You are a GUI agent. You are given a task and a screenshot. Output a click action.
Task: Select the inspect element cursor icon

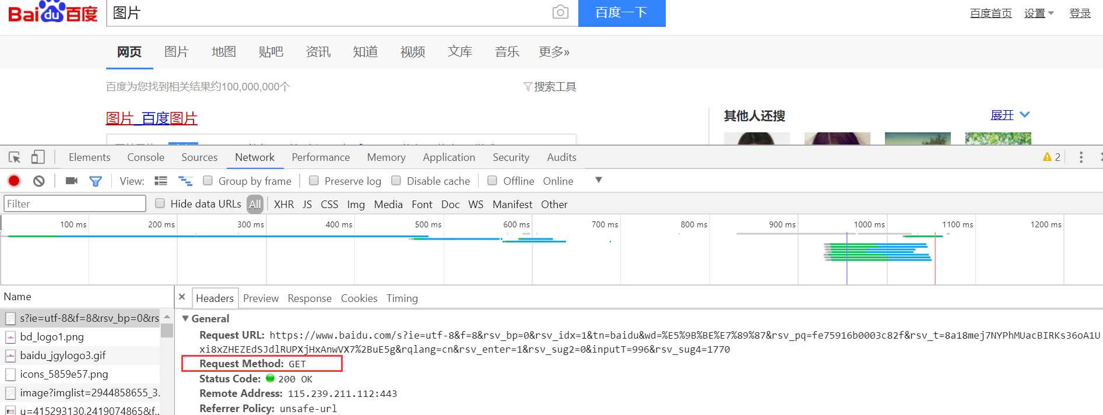(15, 157)
